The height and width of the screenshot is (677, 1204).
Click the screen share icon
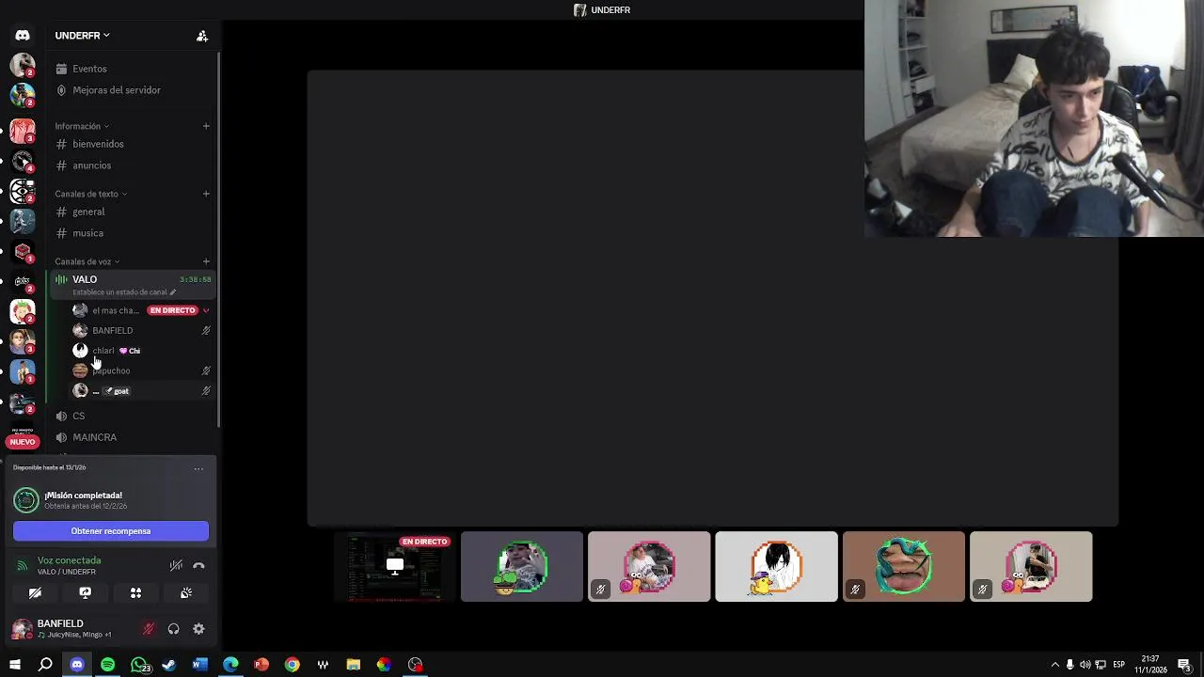point(85,593)
